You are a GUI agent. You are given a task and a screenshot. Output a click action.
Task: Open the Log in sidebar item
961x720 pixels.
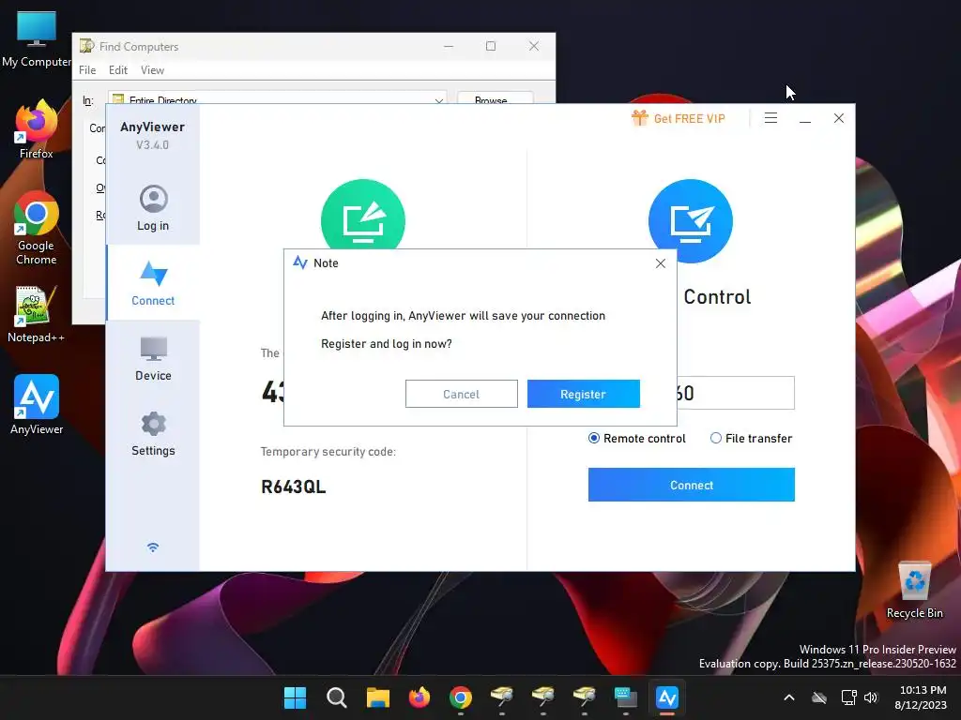coord(153,207)
